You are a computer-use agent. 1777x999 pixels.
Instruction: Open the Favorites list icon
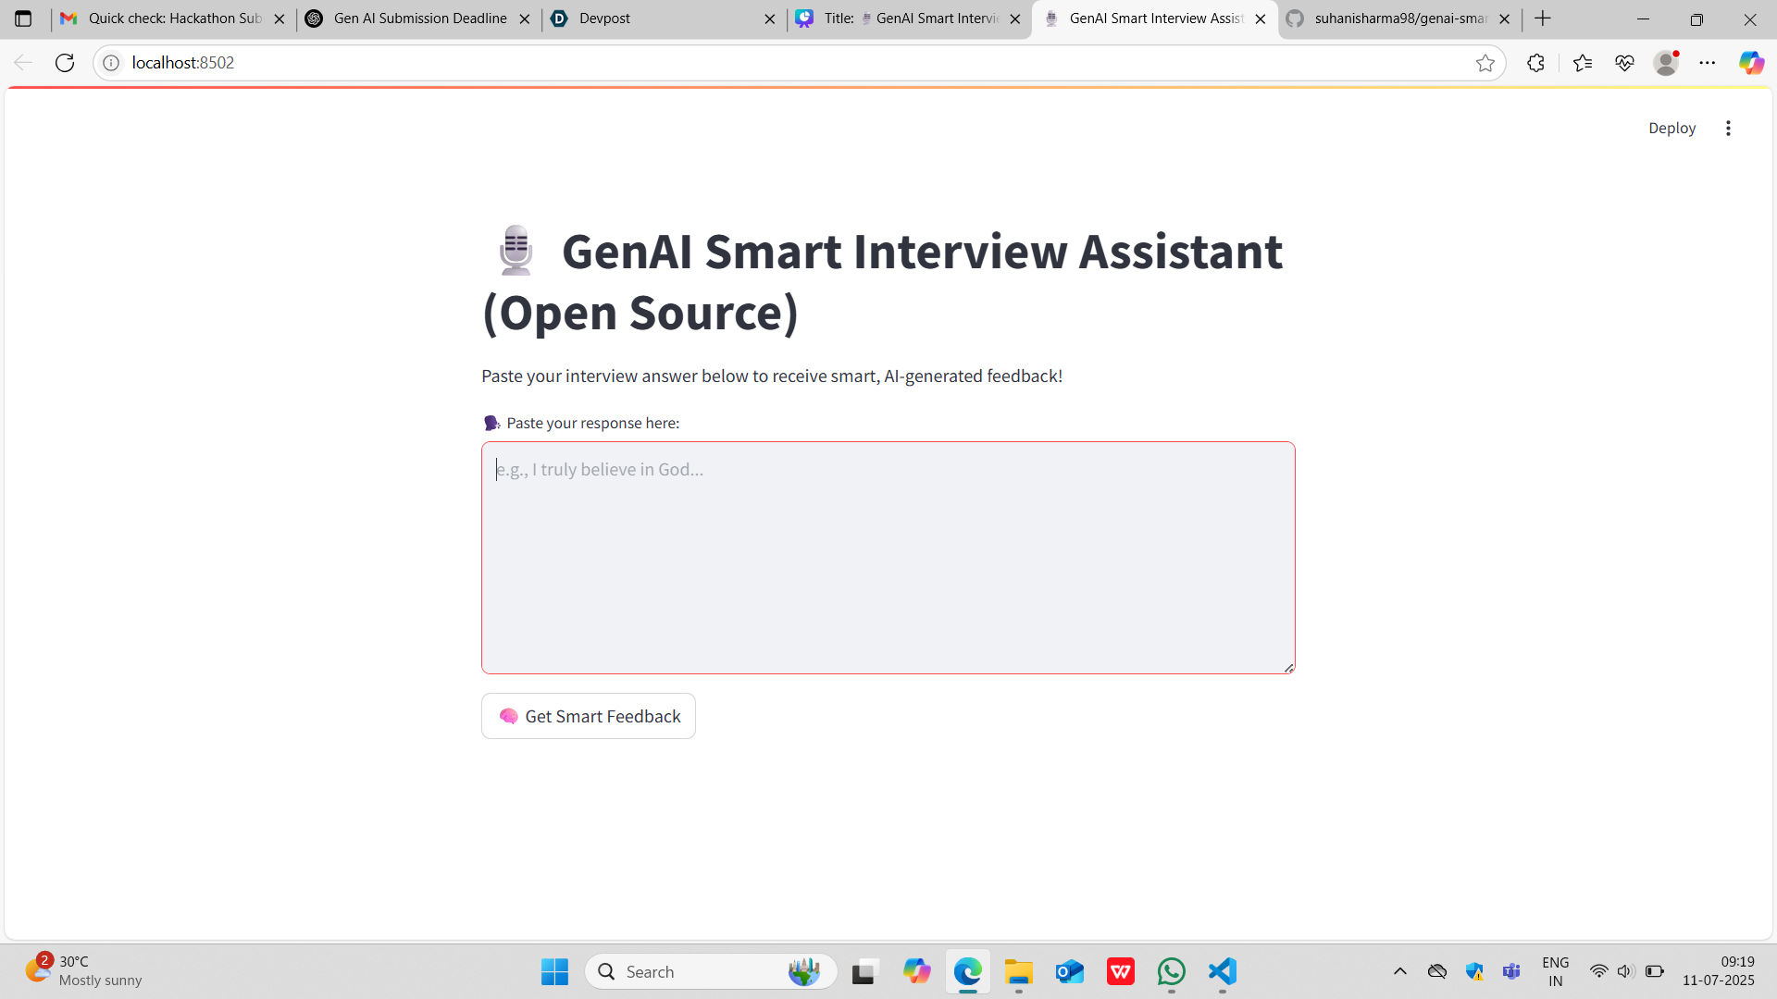coord(1583,63)
